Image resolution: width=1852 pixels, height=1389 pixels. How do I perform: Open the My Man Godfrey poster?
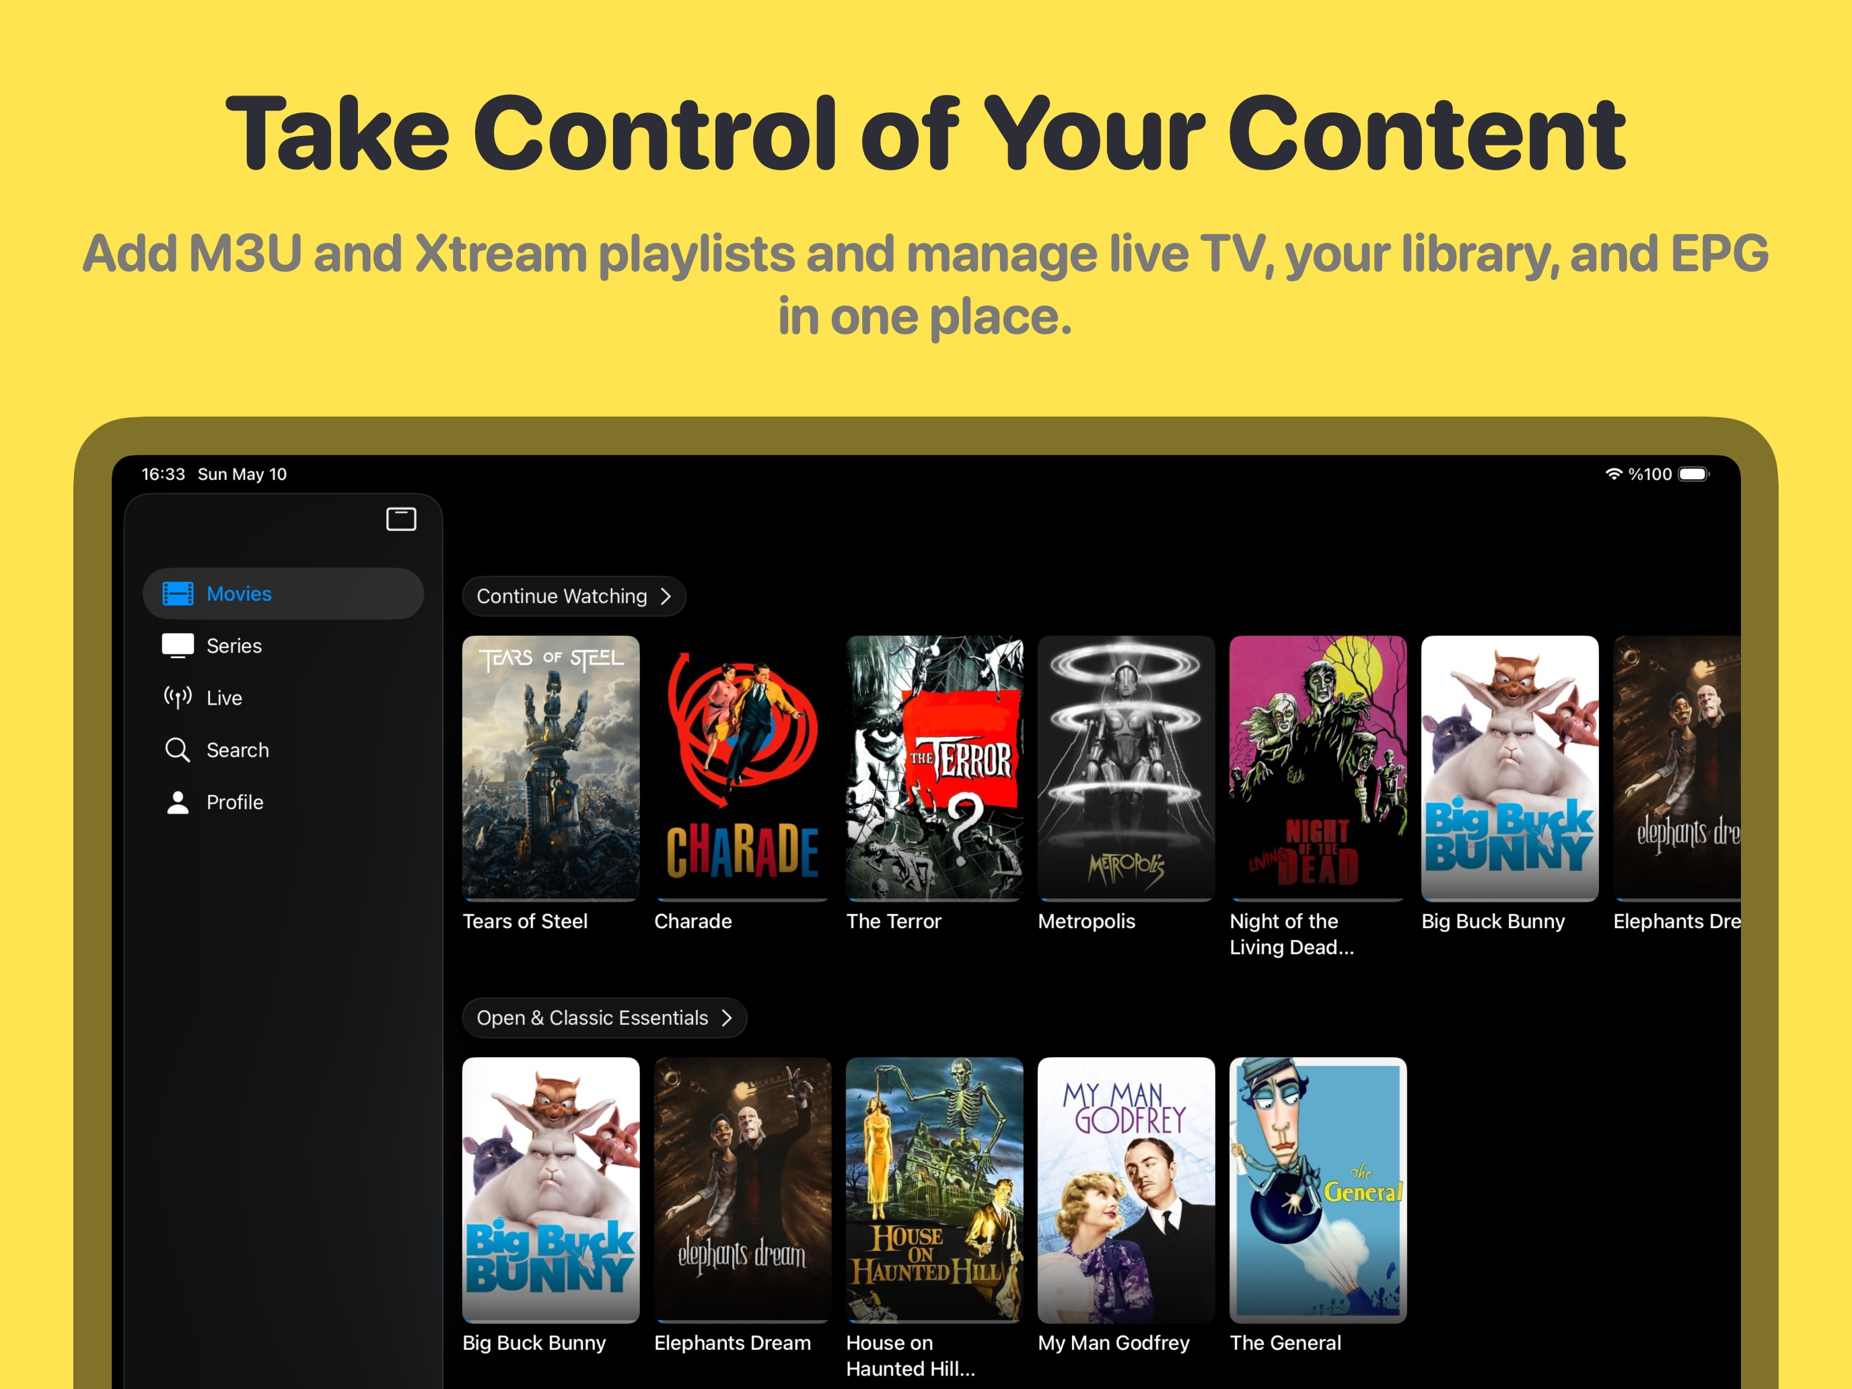1126,1190
